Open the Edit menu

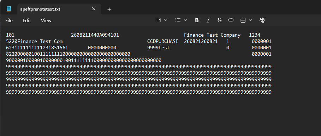click(26, 20)
